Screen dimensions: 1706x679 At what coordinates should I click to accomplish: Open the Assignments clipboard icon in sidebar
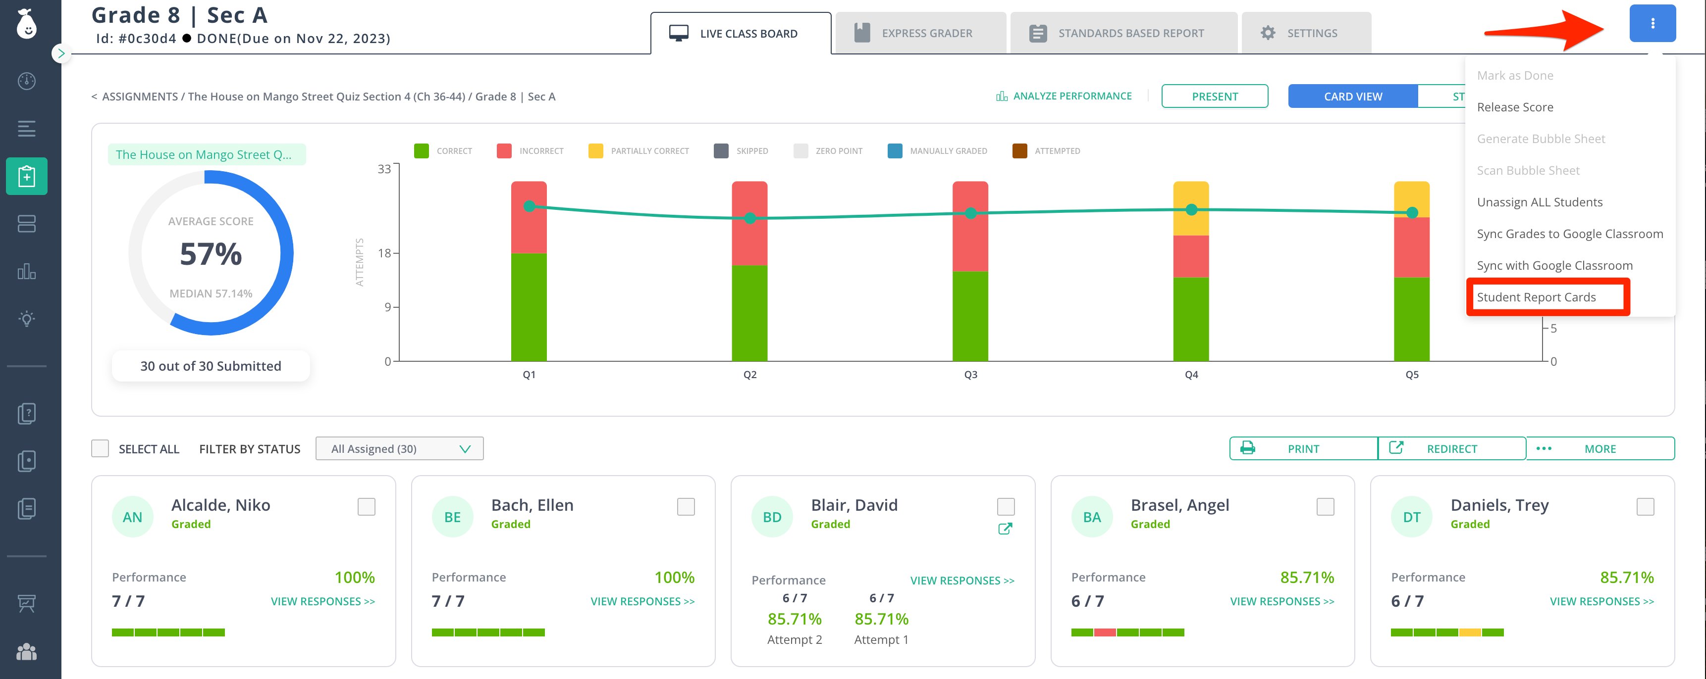click(26, 176)
